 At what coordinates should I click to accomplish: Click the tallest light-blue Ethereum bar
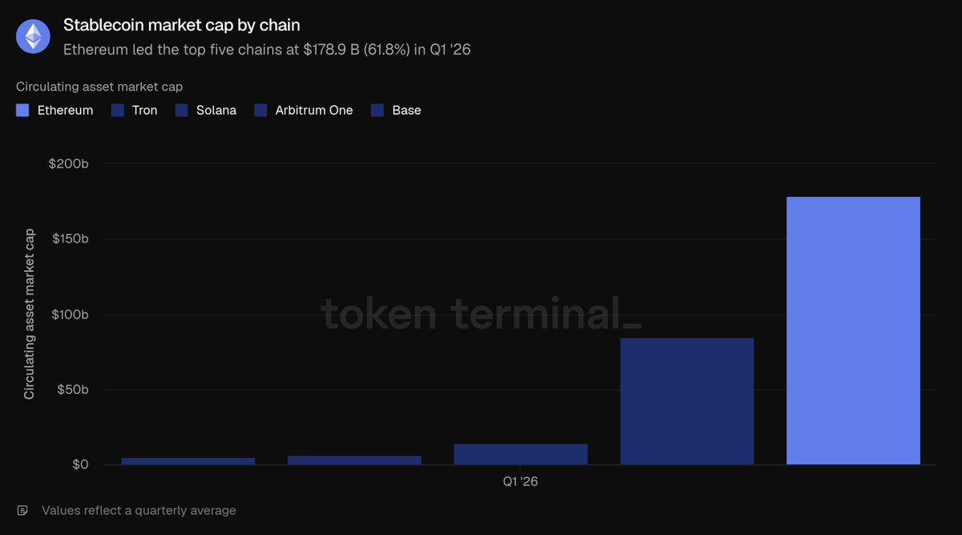pyautogui.click(x=853, y=330)
